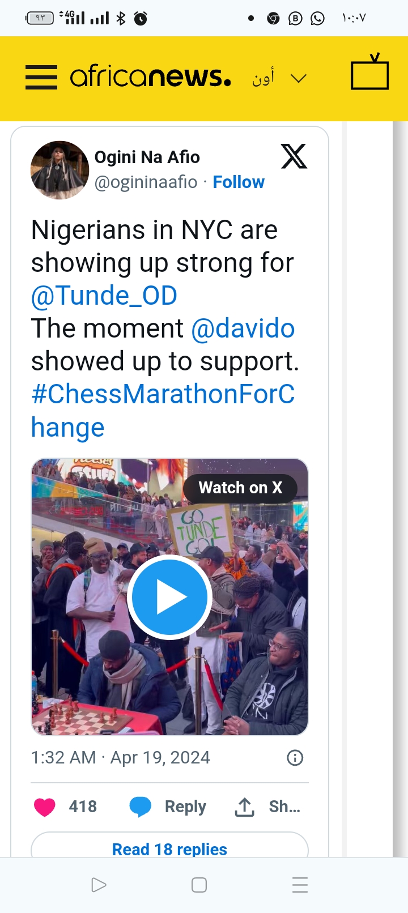Expand the language chevron dropdown
This screenshot has width=408, height=913.
click(299, 78)
